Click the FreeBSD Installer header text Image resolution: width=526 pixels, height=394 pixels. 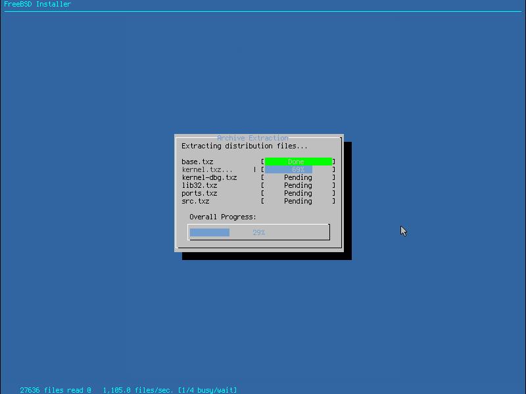tap(37, 4)
